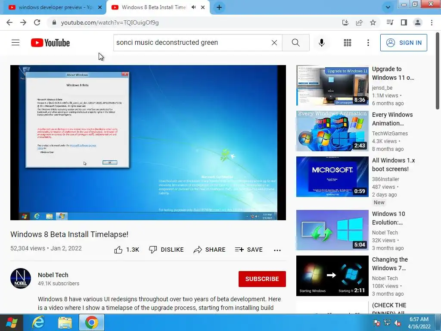Click the page vertical scrollbar thumb
Viewport: 441px width, 331px height.
(x=438, y=70)
